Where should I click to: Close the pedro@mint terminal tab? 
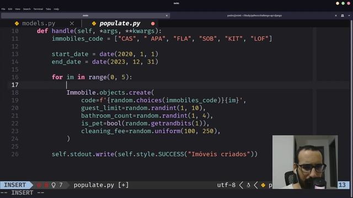tap(336, 15)
